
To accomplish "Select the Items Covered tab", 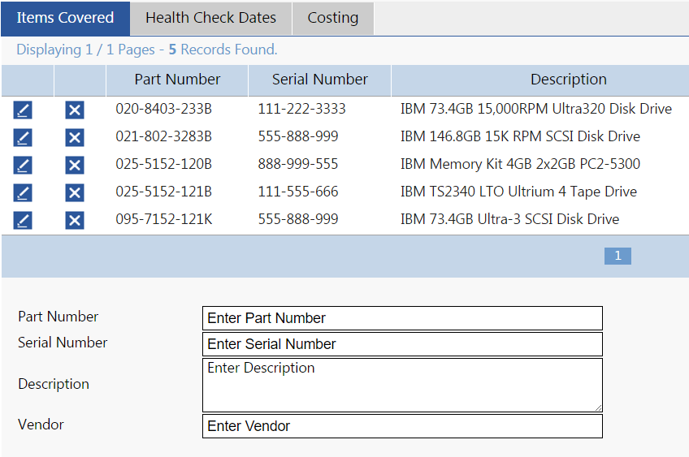I will [x=65, y=18].
